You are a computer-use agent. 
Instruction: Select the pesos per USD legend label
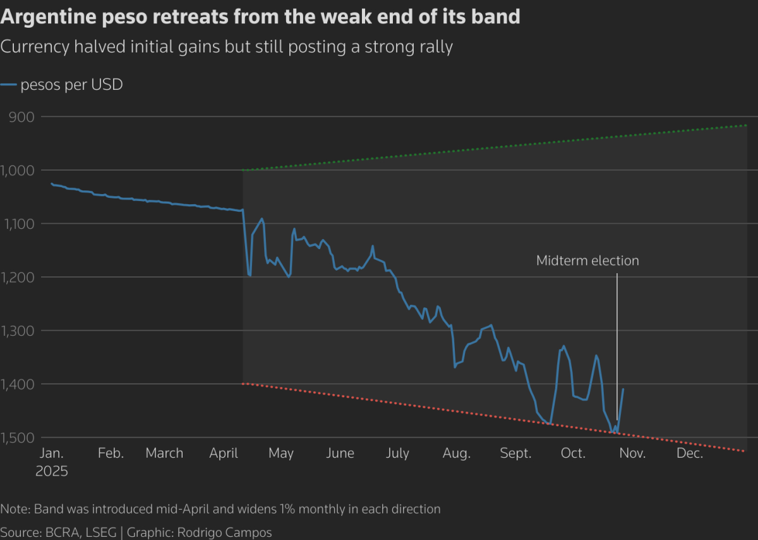coord(71,85)
